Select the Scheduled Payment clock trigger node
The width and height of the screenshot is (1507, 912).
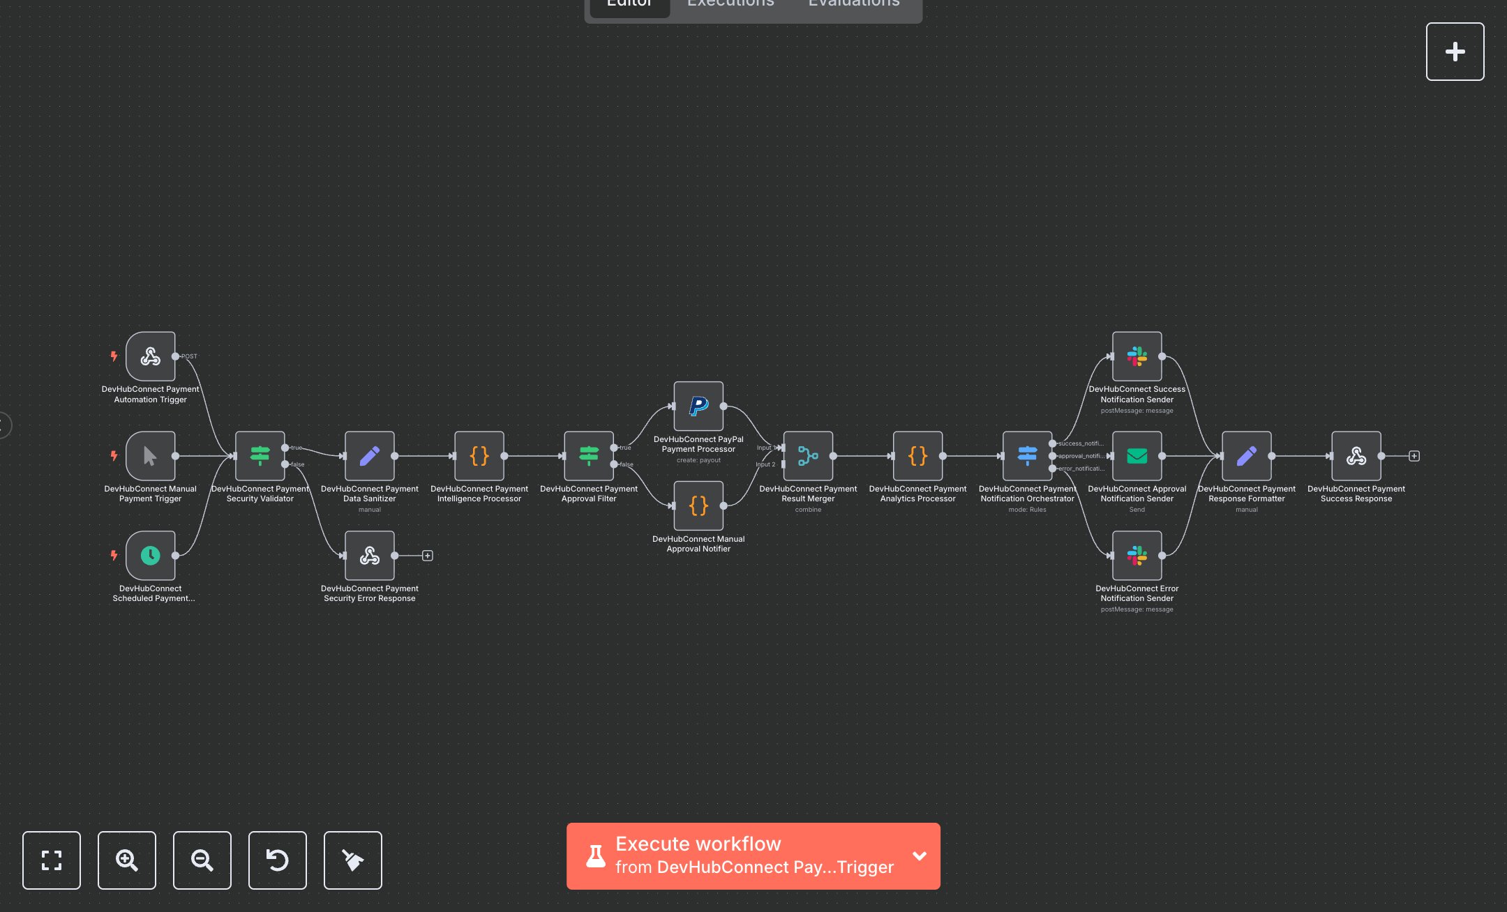[x=150, y=556]
